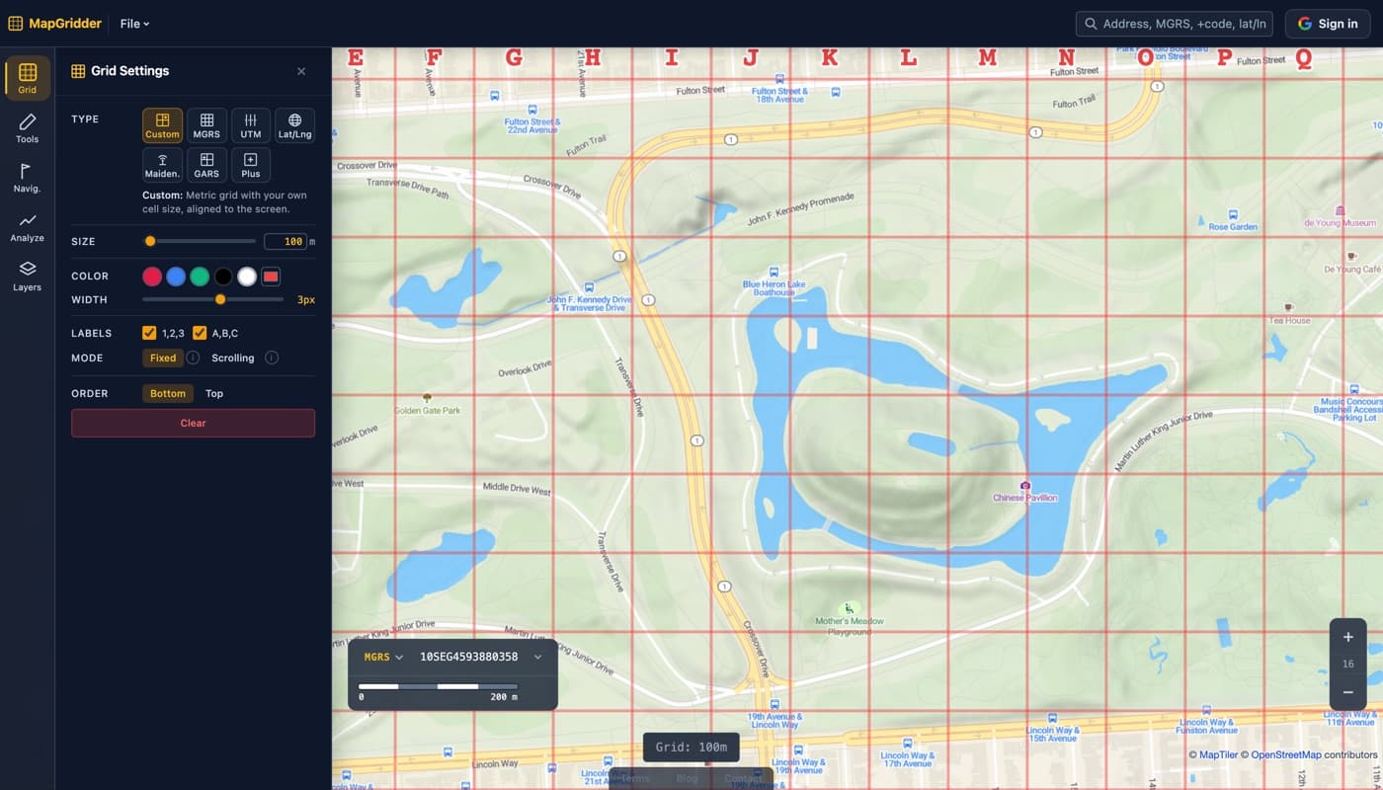The width and height of the screenshot is (1383, 790).
Task: Click the column label K on map
Action: [x=830, y=58]
